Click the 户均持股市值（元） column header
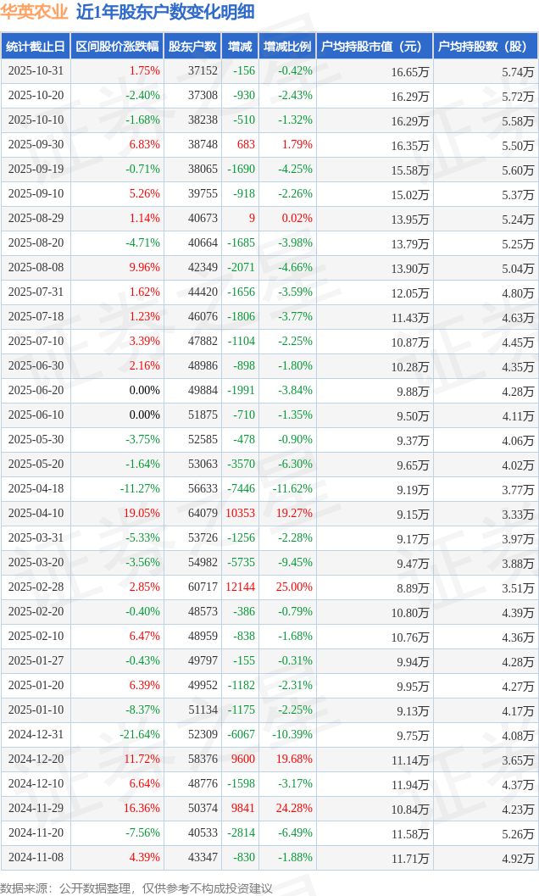 374,47
